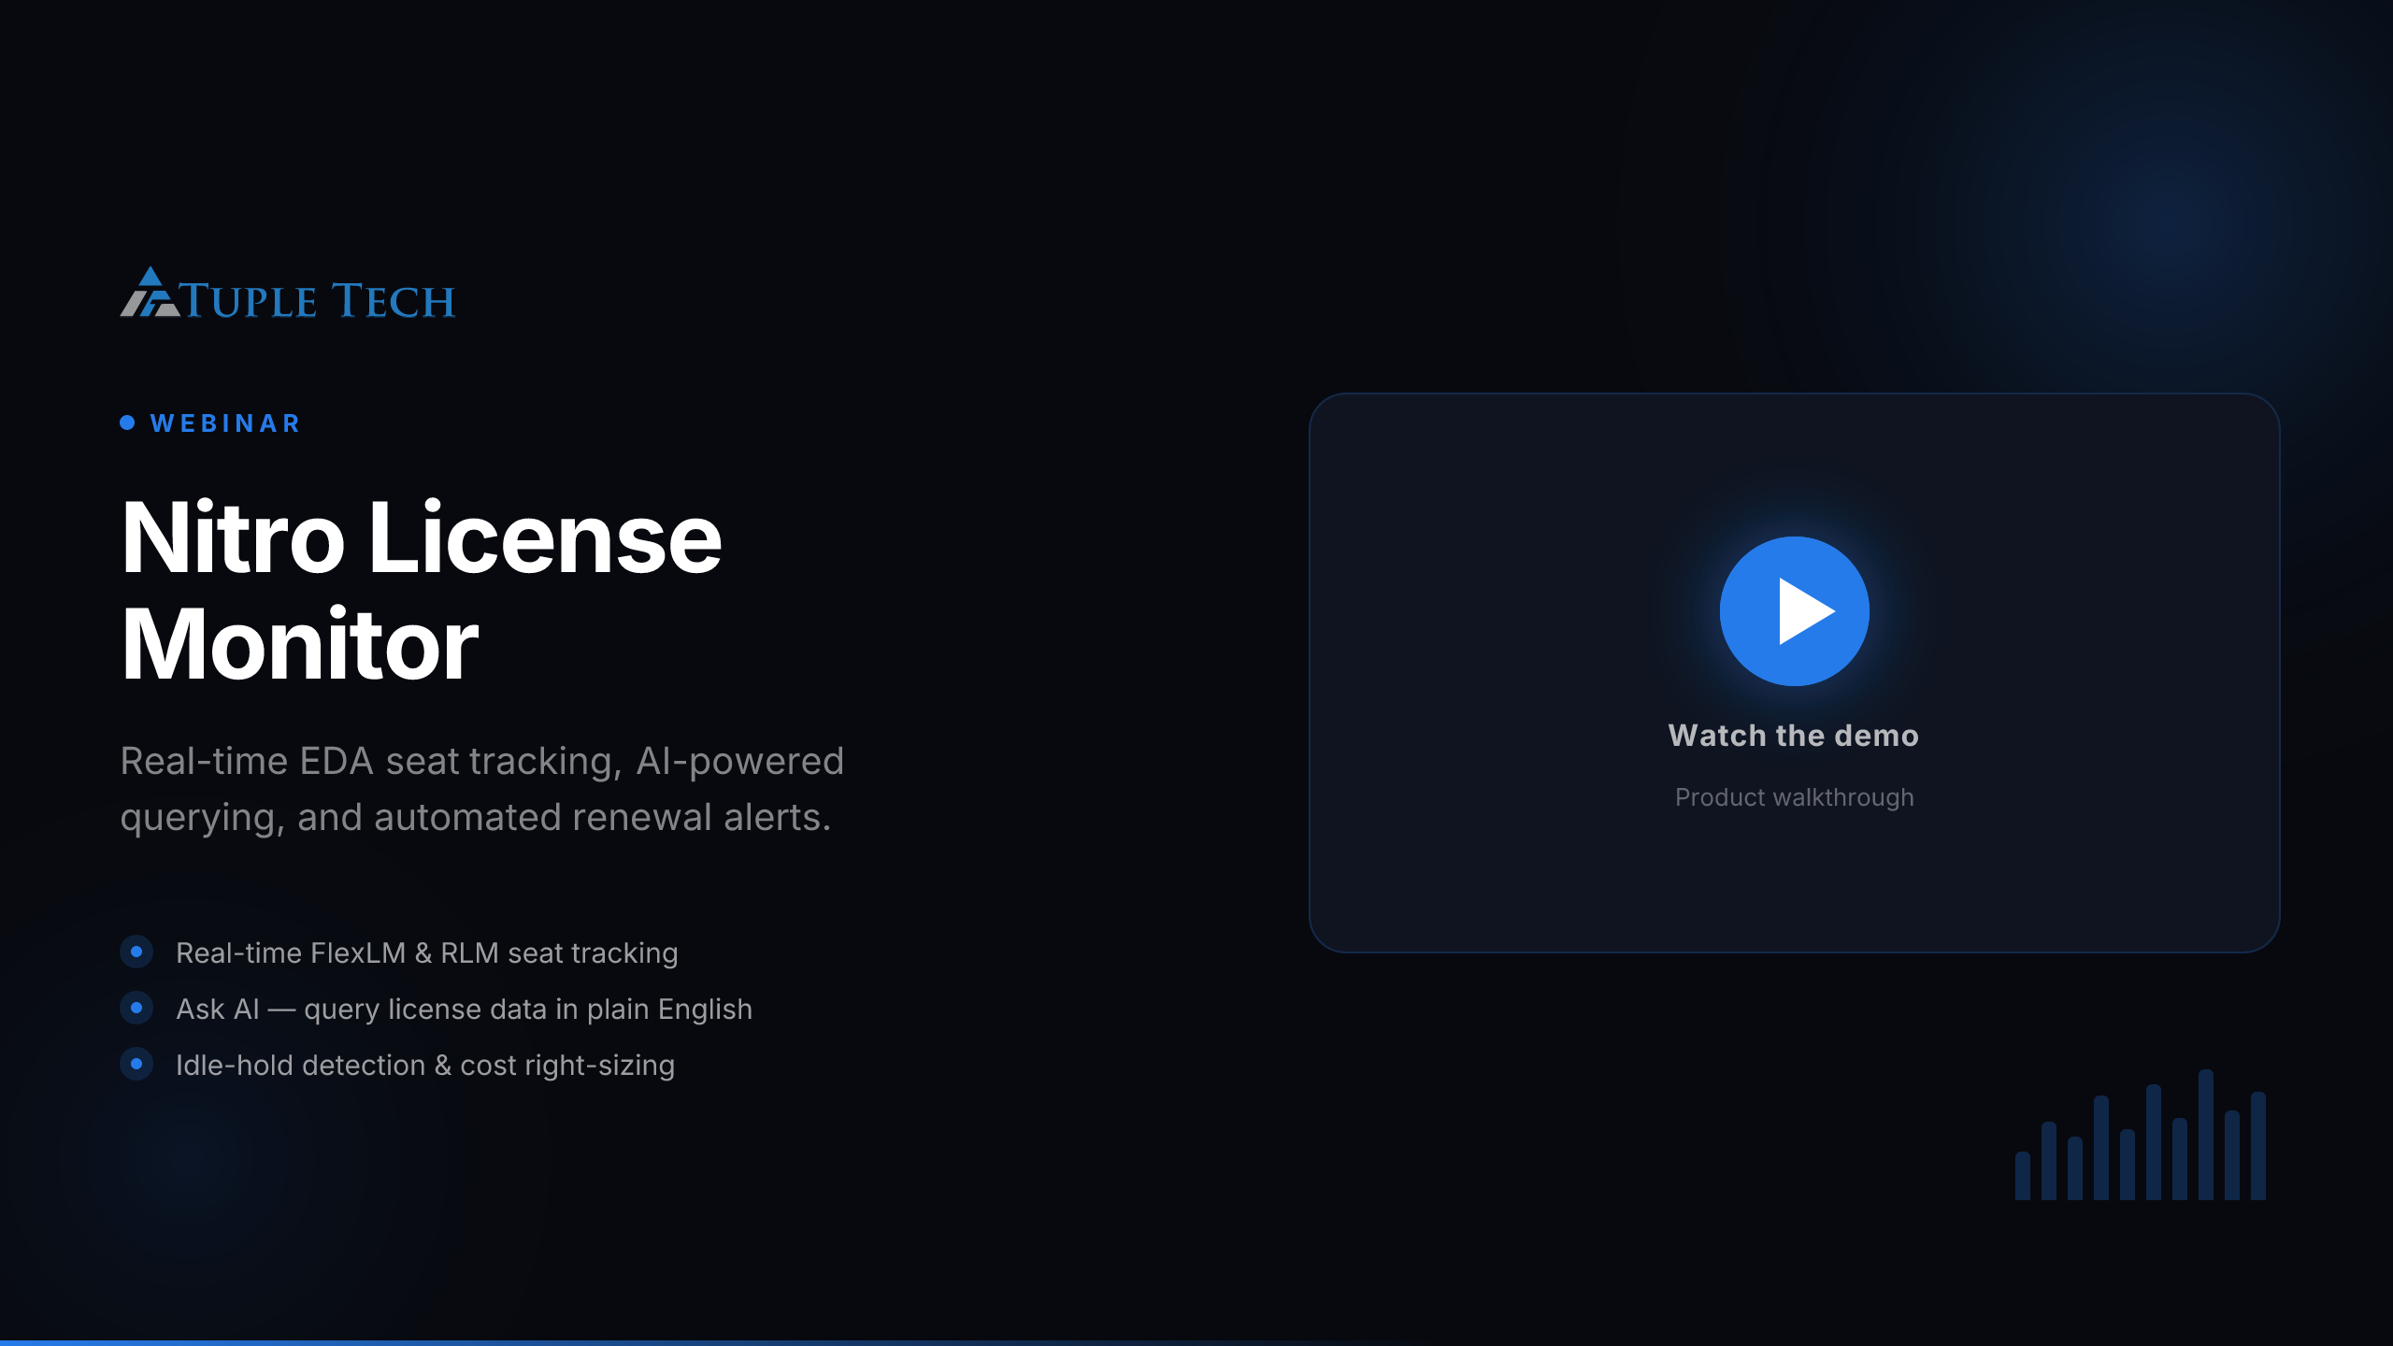This screenshot has width=2393, height=1346.
Task: Click bullet icon beside FlexLM seat tracking
Action: pyautogui.click(x=136, y=952)
